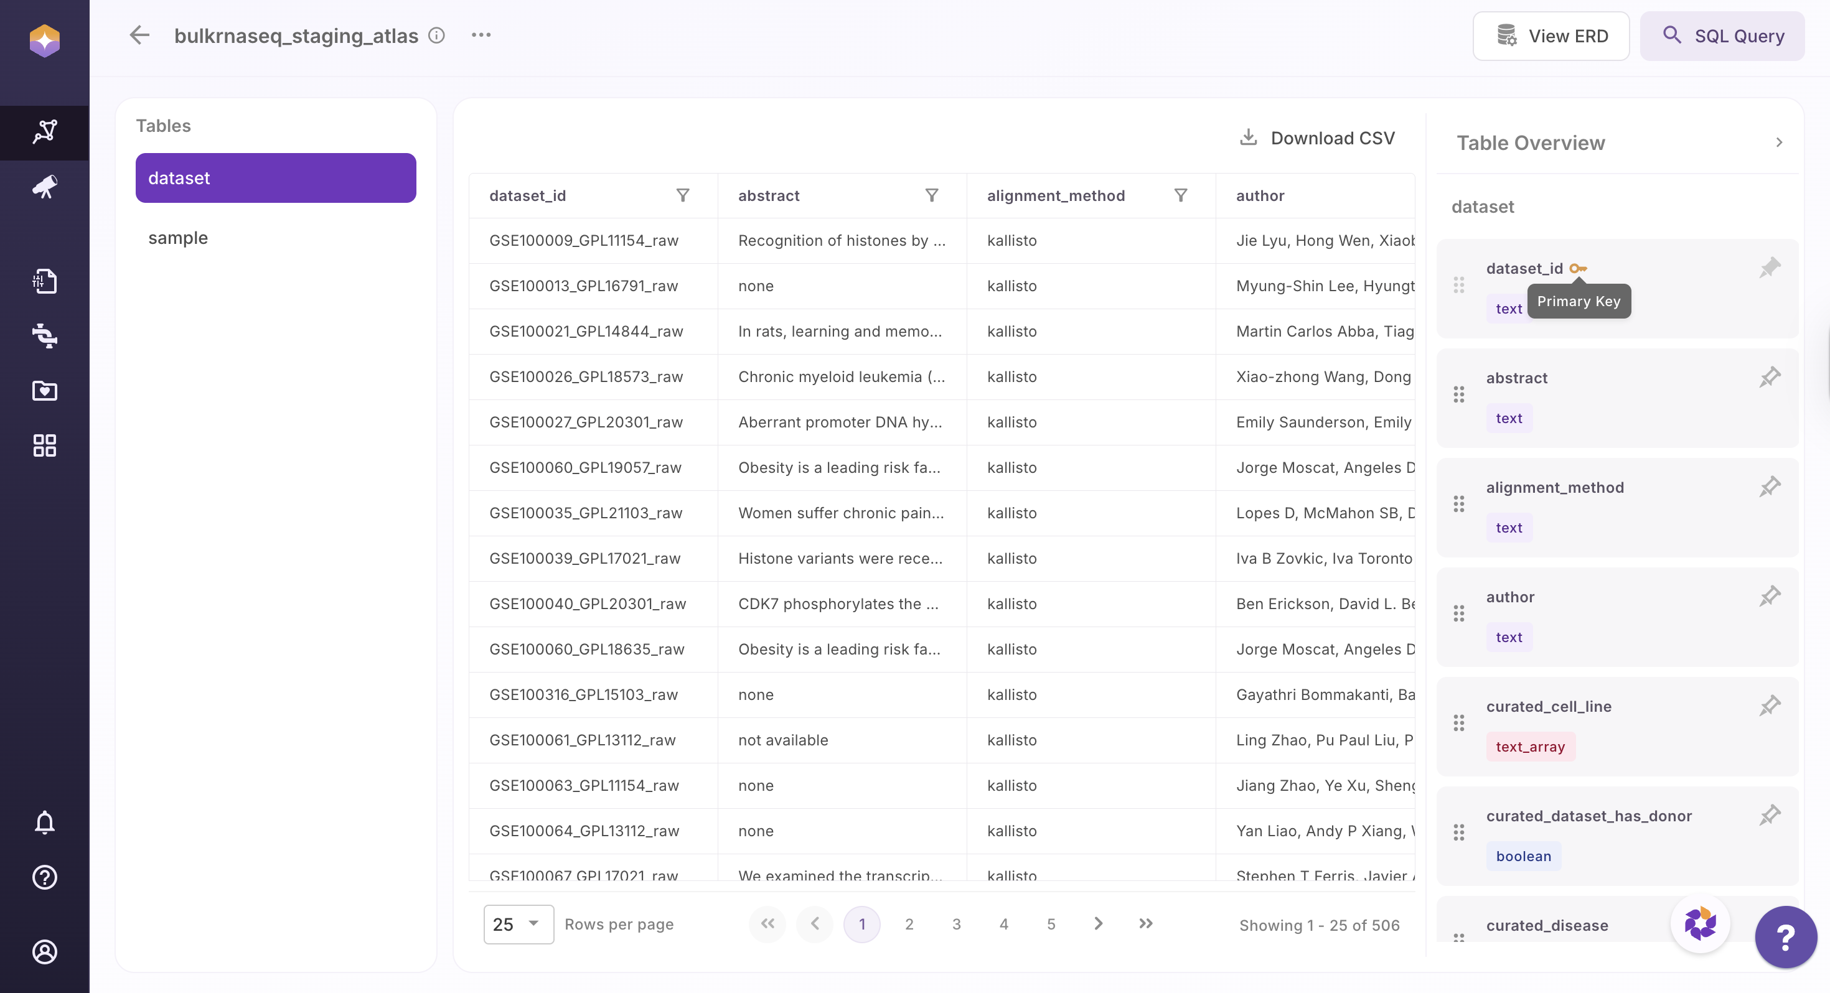Collapse the Table Overview panel chevron
Screen dimensions: 1830x993
[1779, 142]
